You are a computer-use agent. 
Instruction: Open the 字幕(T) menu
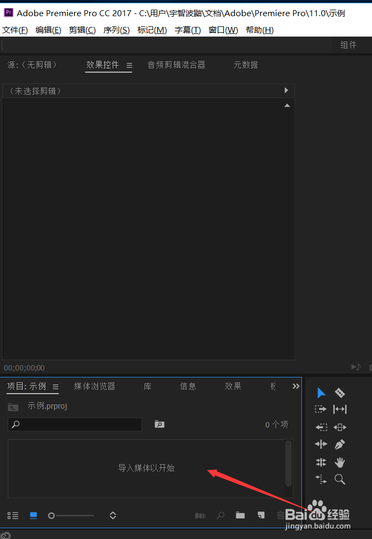point(188,30)
